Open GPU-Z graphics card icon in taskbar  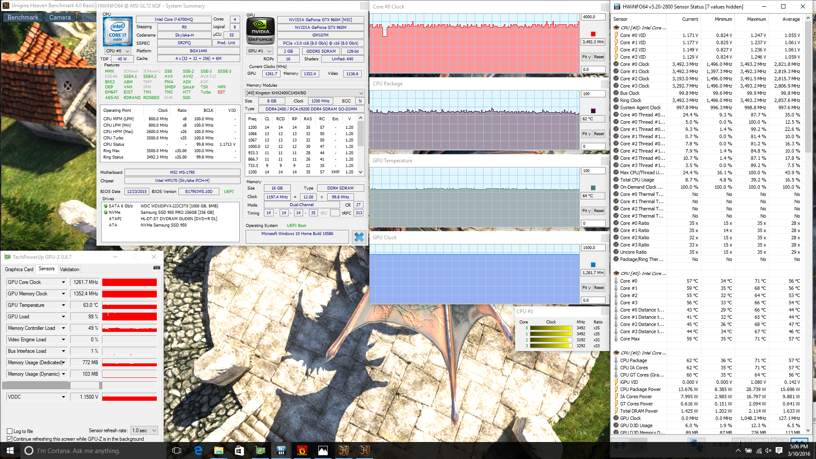(260, 450)
